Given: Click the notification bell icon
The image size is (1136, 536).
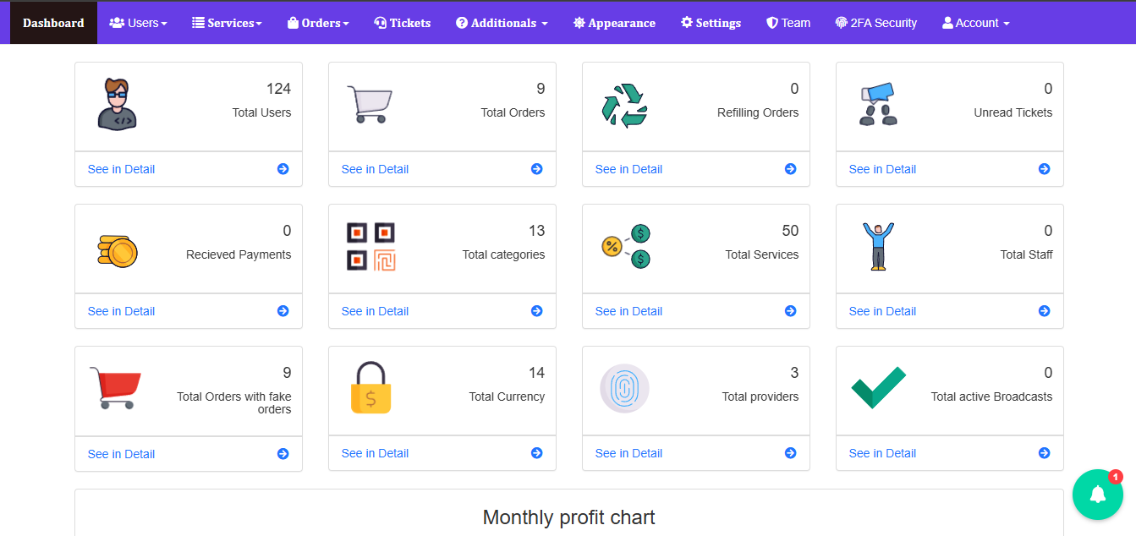Looking at the screenshot, I should pyautogui.click(x=1097, y=495).
